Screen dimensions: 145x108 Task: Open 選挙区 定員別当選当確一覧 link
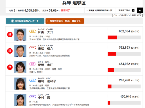99,10
